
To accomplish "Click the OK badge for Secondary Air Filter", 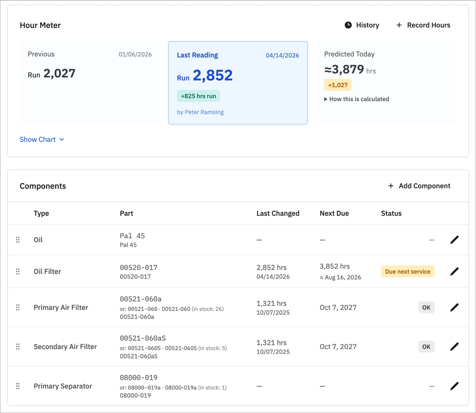I will coord(426,347).
